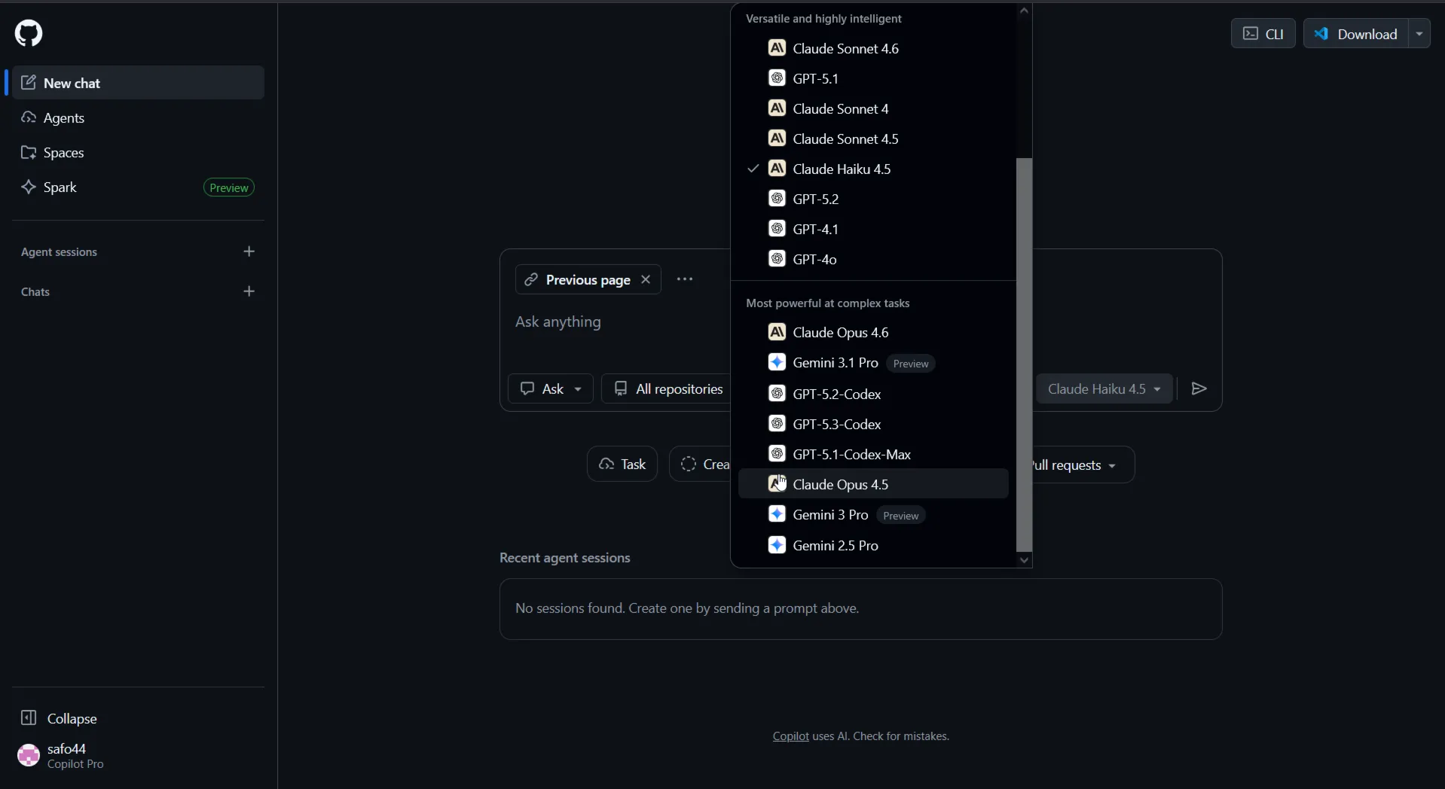The height and width of the screenshot is (789, 1445).
Task: Click the OpenAI icon beside GPT-5.2-Codex
Action: click(x=777, y=394)
